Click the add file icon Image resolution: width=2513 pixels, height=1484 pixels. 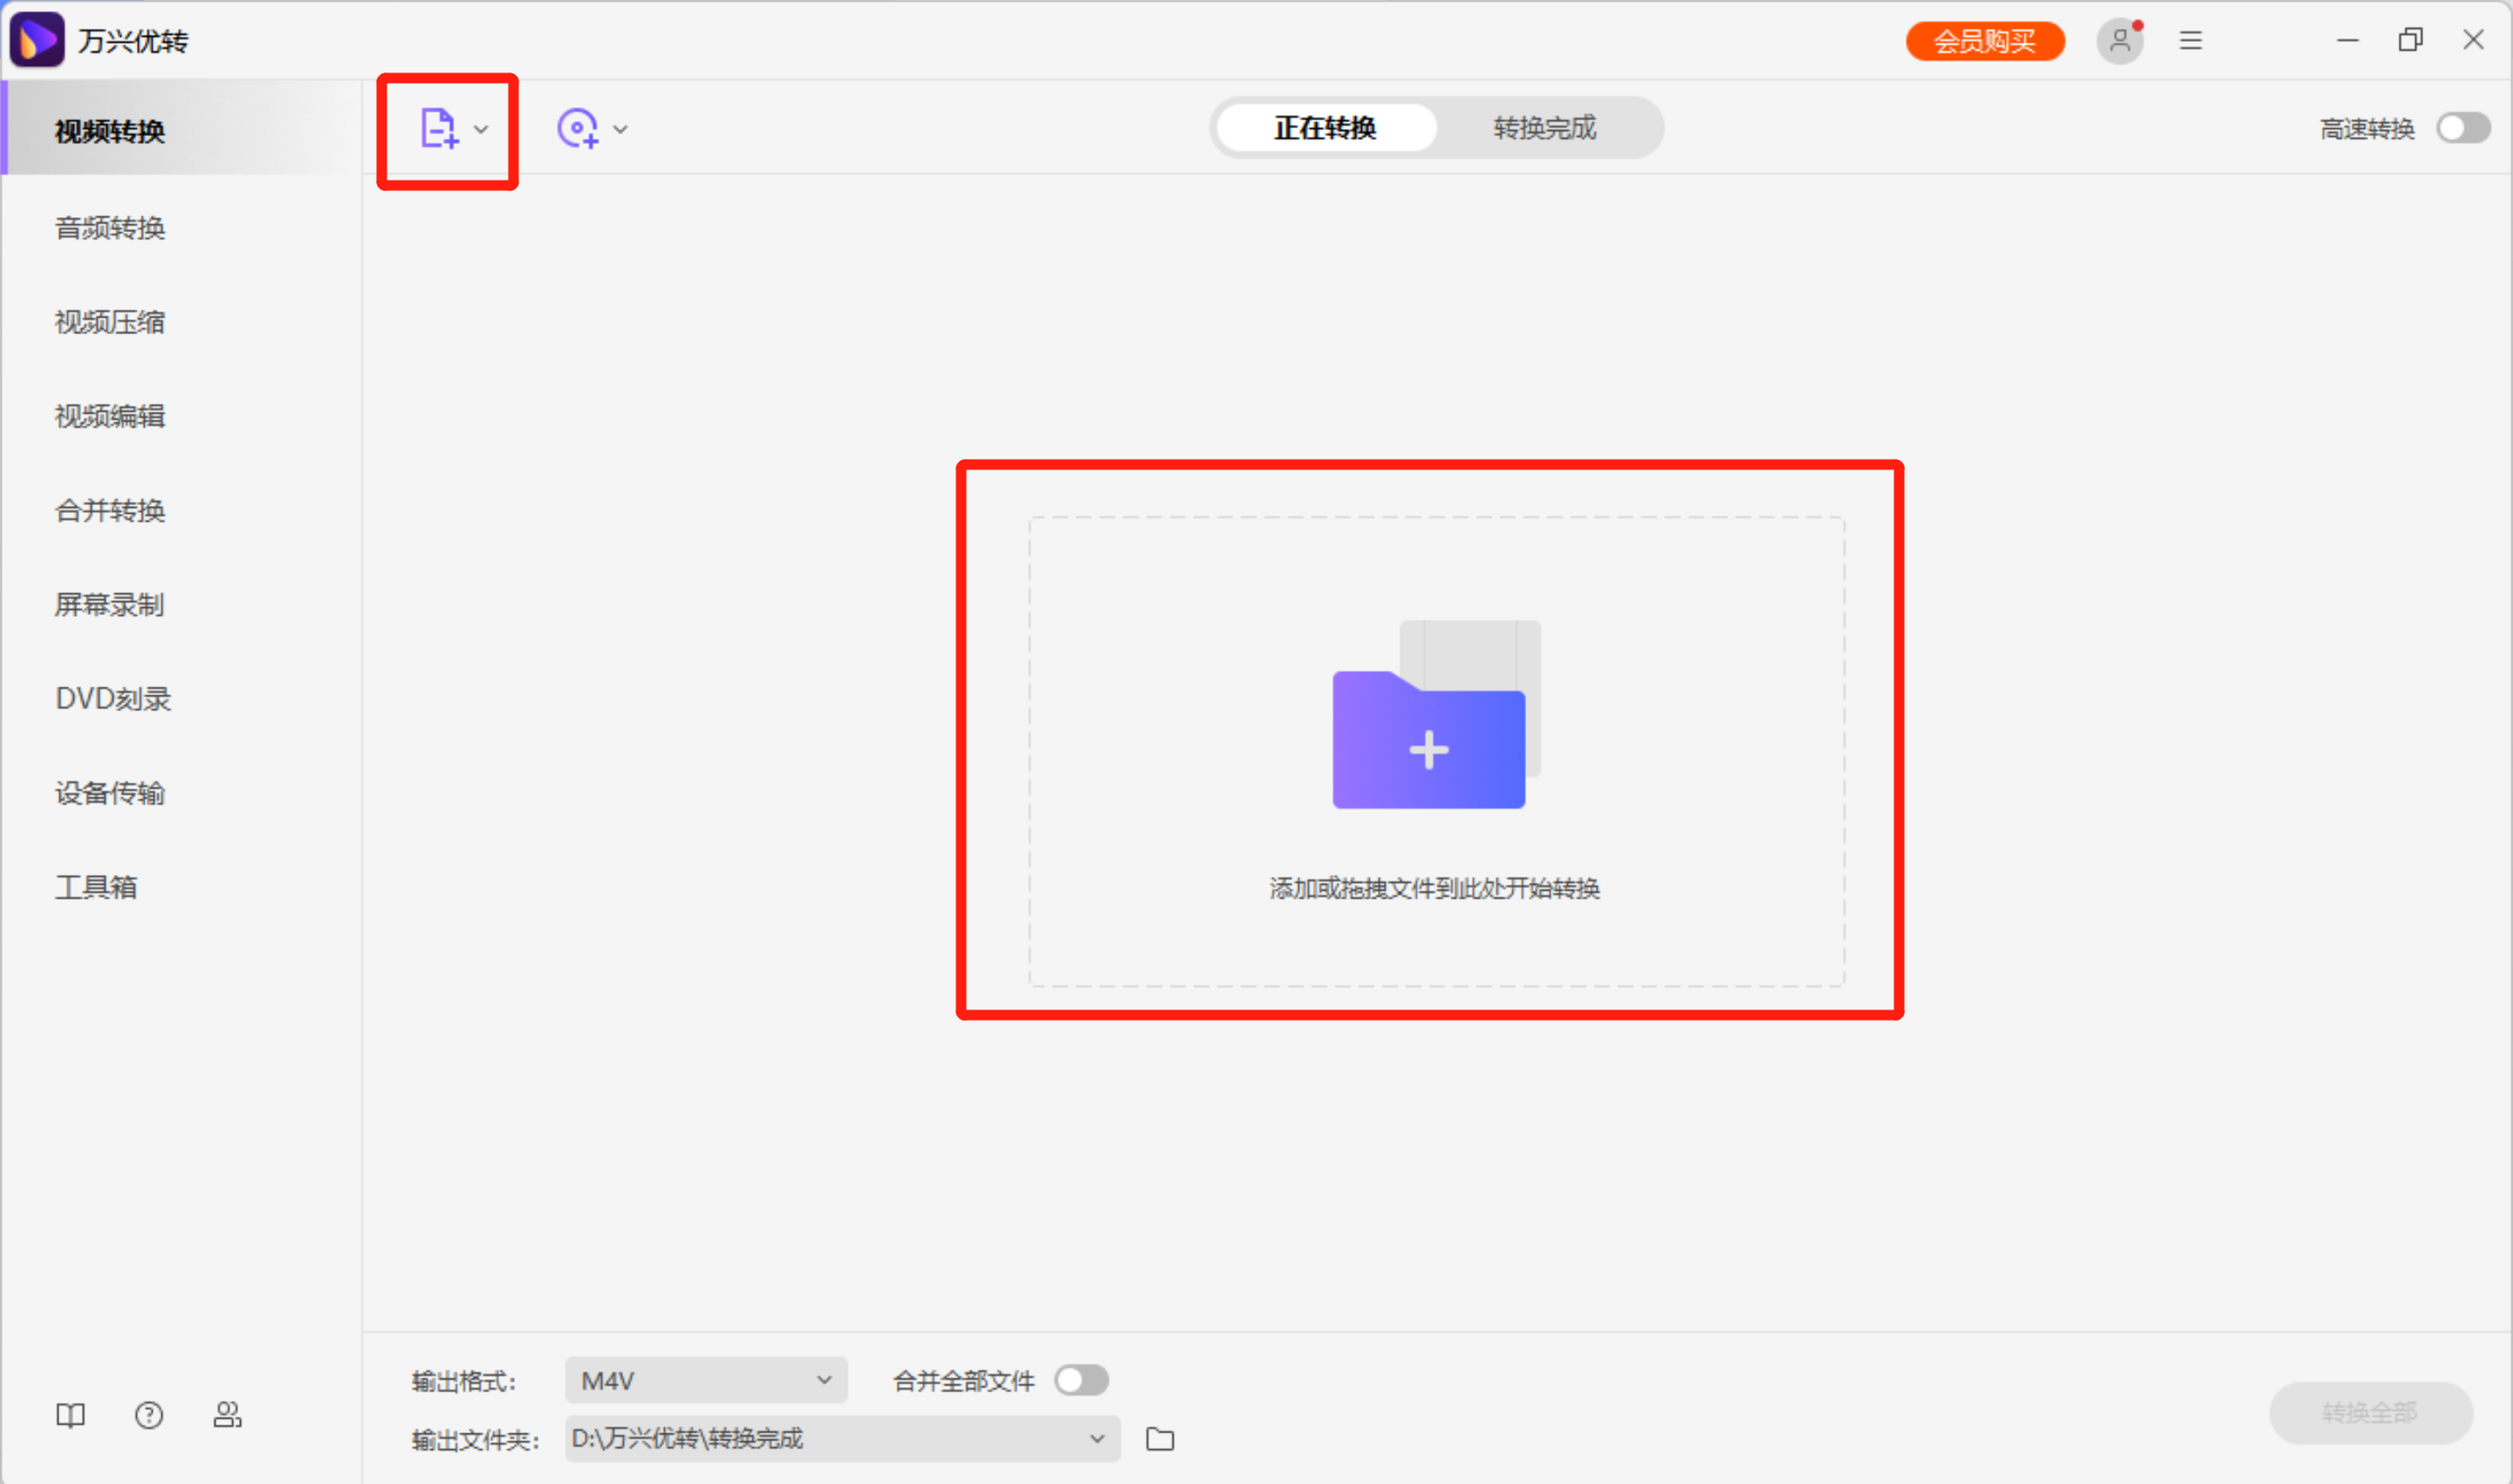tap(438, 129)
